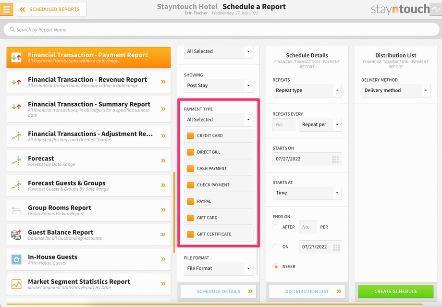Go back to Scheduled Reports
The height and width of the screenshot is (307, 442).
51,9
